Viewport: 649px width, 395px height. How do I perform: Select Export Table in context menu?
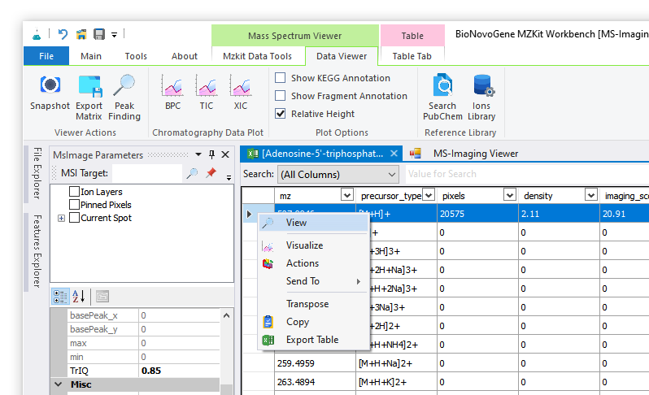point(311,340)
